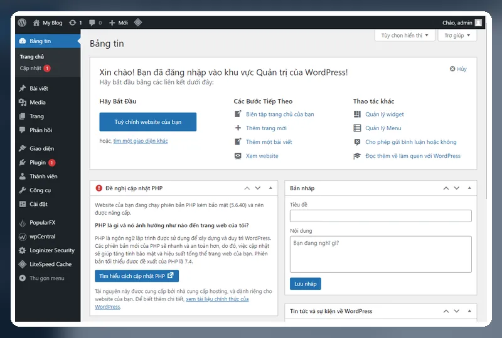Click the Lưu nháp button

click(x=306, y=284)
